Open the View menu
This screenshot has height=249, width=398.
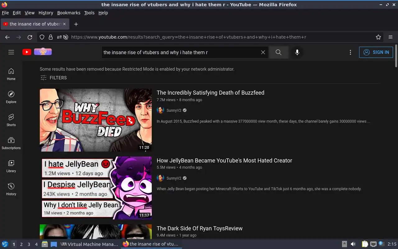[30, 13]
